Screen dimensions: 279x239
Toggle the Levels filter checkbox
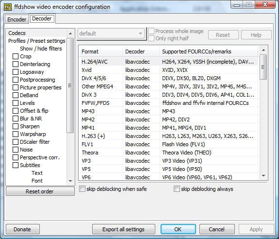pos(16,103)
